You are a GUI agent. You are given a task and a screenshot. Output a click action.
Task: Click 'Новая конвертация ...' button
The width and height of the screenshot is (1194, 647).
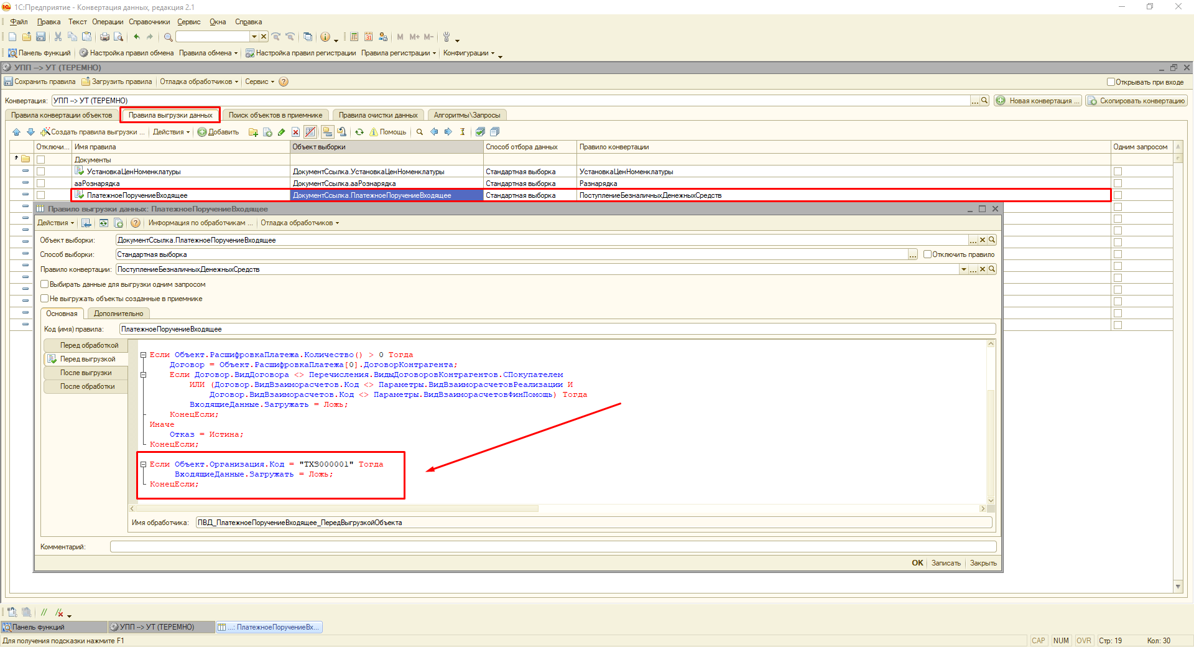1038,101
